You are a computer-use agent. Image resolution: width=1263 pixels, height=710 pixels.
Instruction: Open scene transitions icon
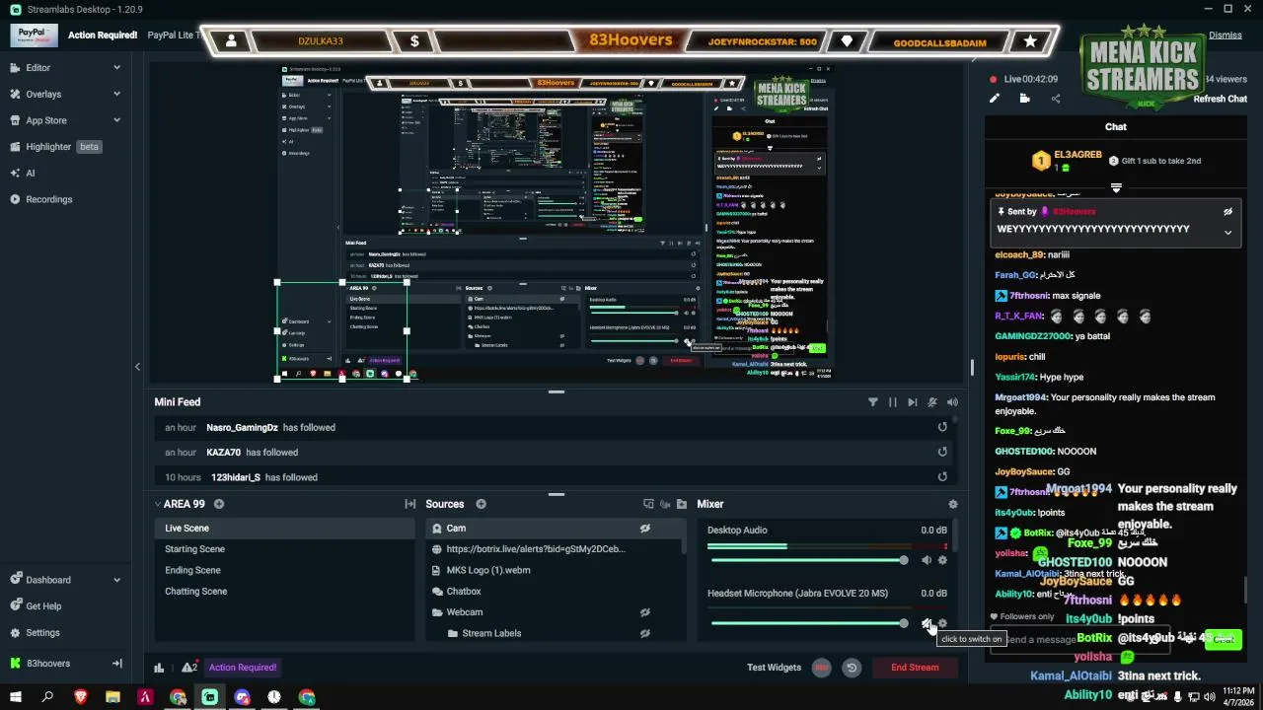coord(409,504)
